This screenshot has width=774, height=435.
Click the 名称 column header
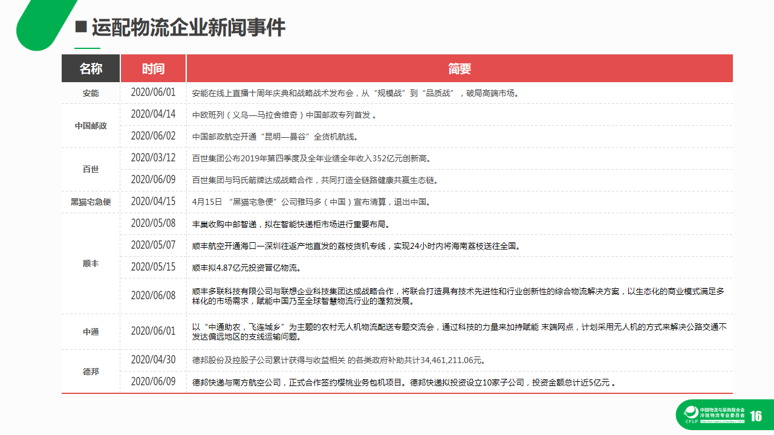[91, 69]
